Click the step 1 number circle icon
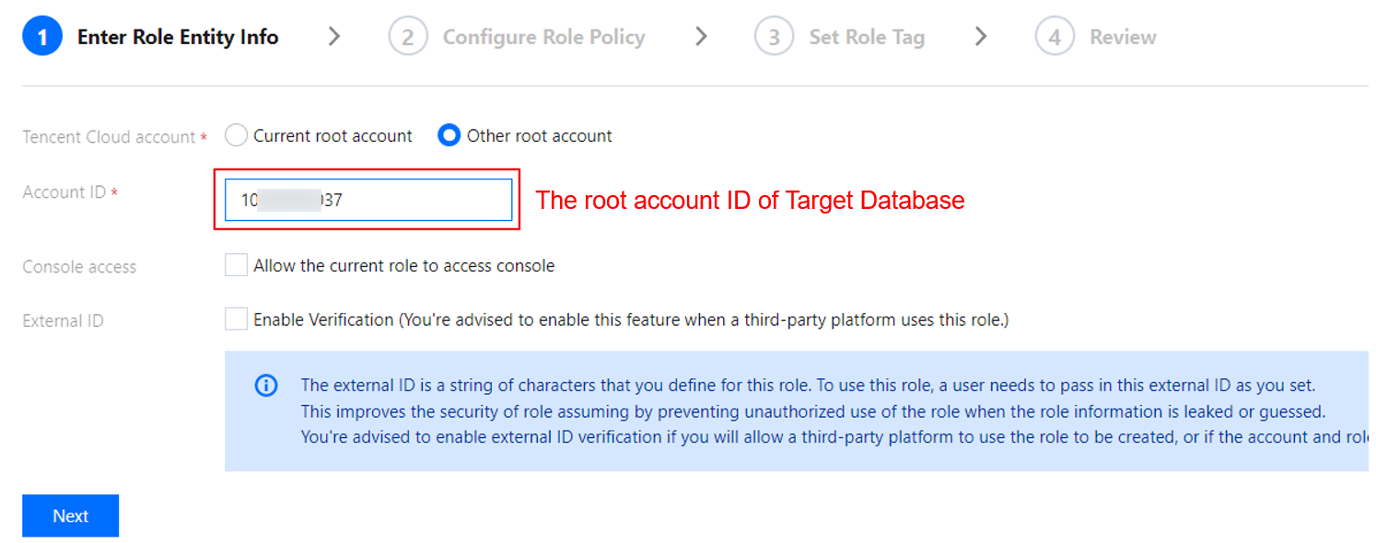 42,38
